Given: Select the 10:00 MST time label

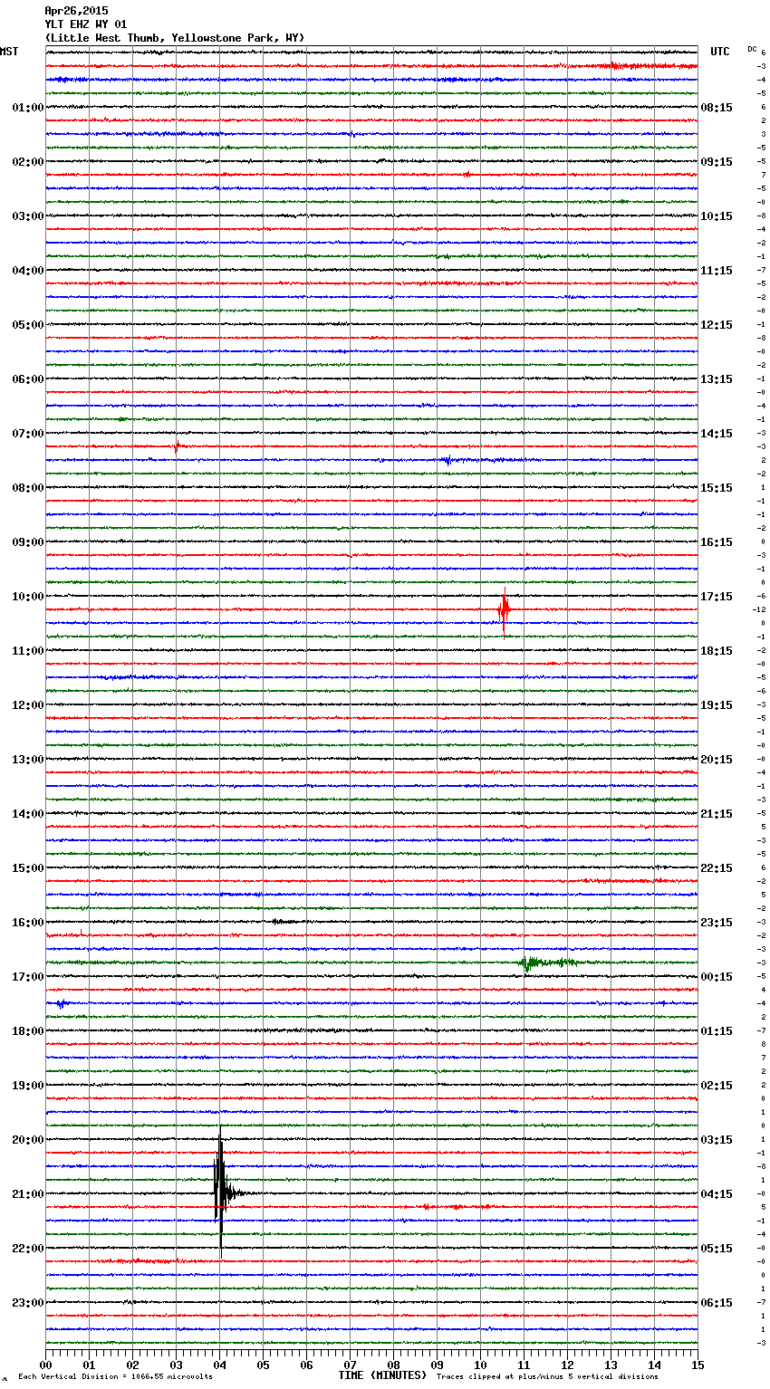Looking at the screenshot, I should (x=28, y=597).
